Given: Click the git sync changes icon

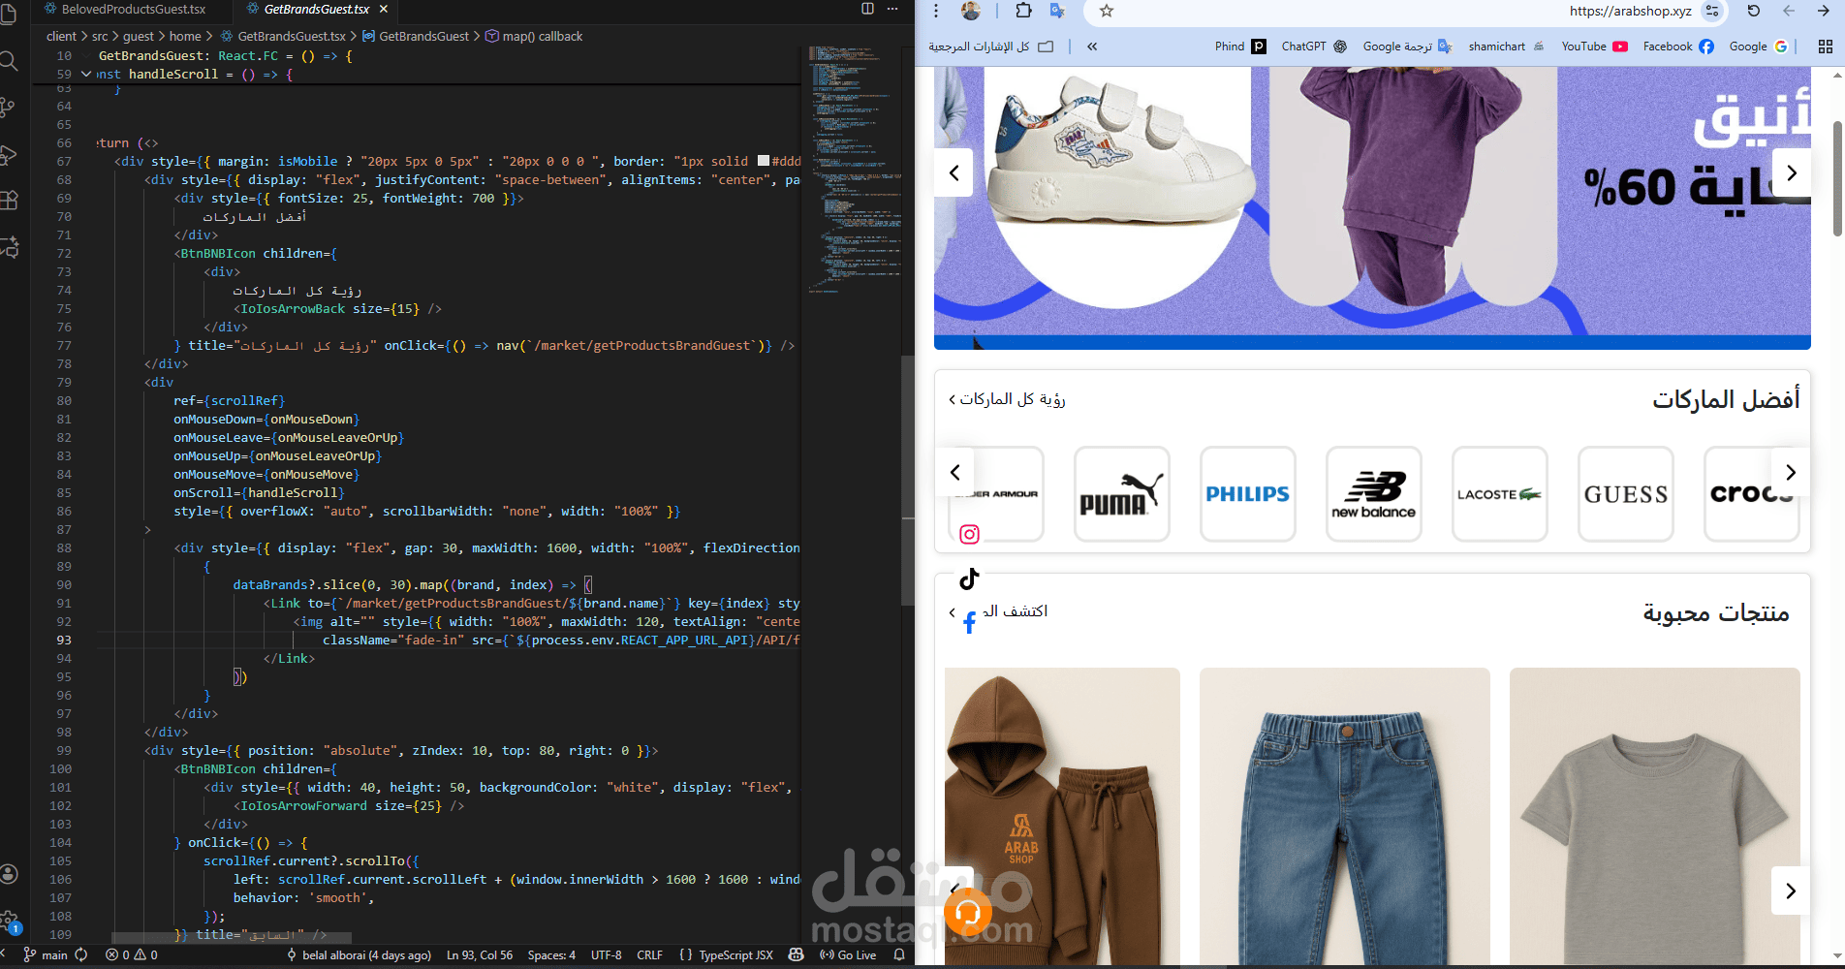Looking at the screenshot, I should point(81,955).
